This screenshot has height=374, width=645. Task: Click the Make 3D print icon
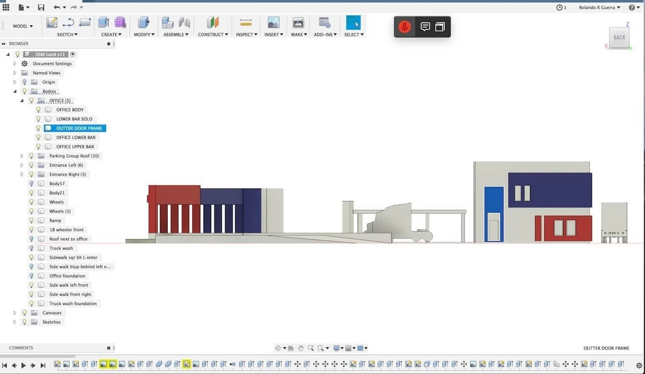pos(298,23)
